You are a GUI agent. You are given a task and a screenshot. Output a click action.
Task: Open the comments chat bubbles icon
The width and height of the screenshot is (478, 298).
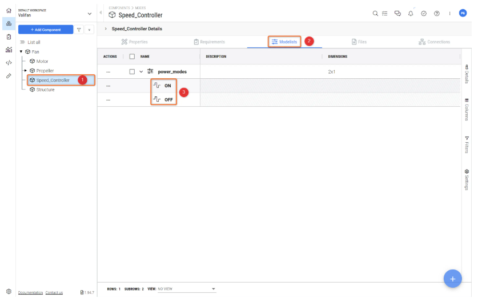pyautogui.click(x=398, y=14)
